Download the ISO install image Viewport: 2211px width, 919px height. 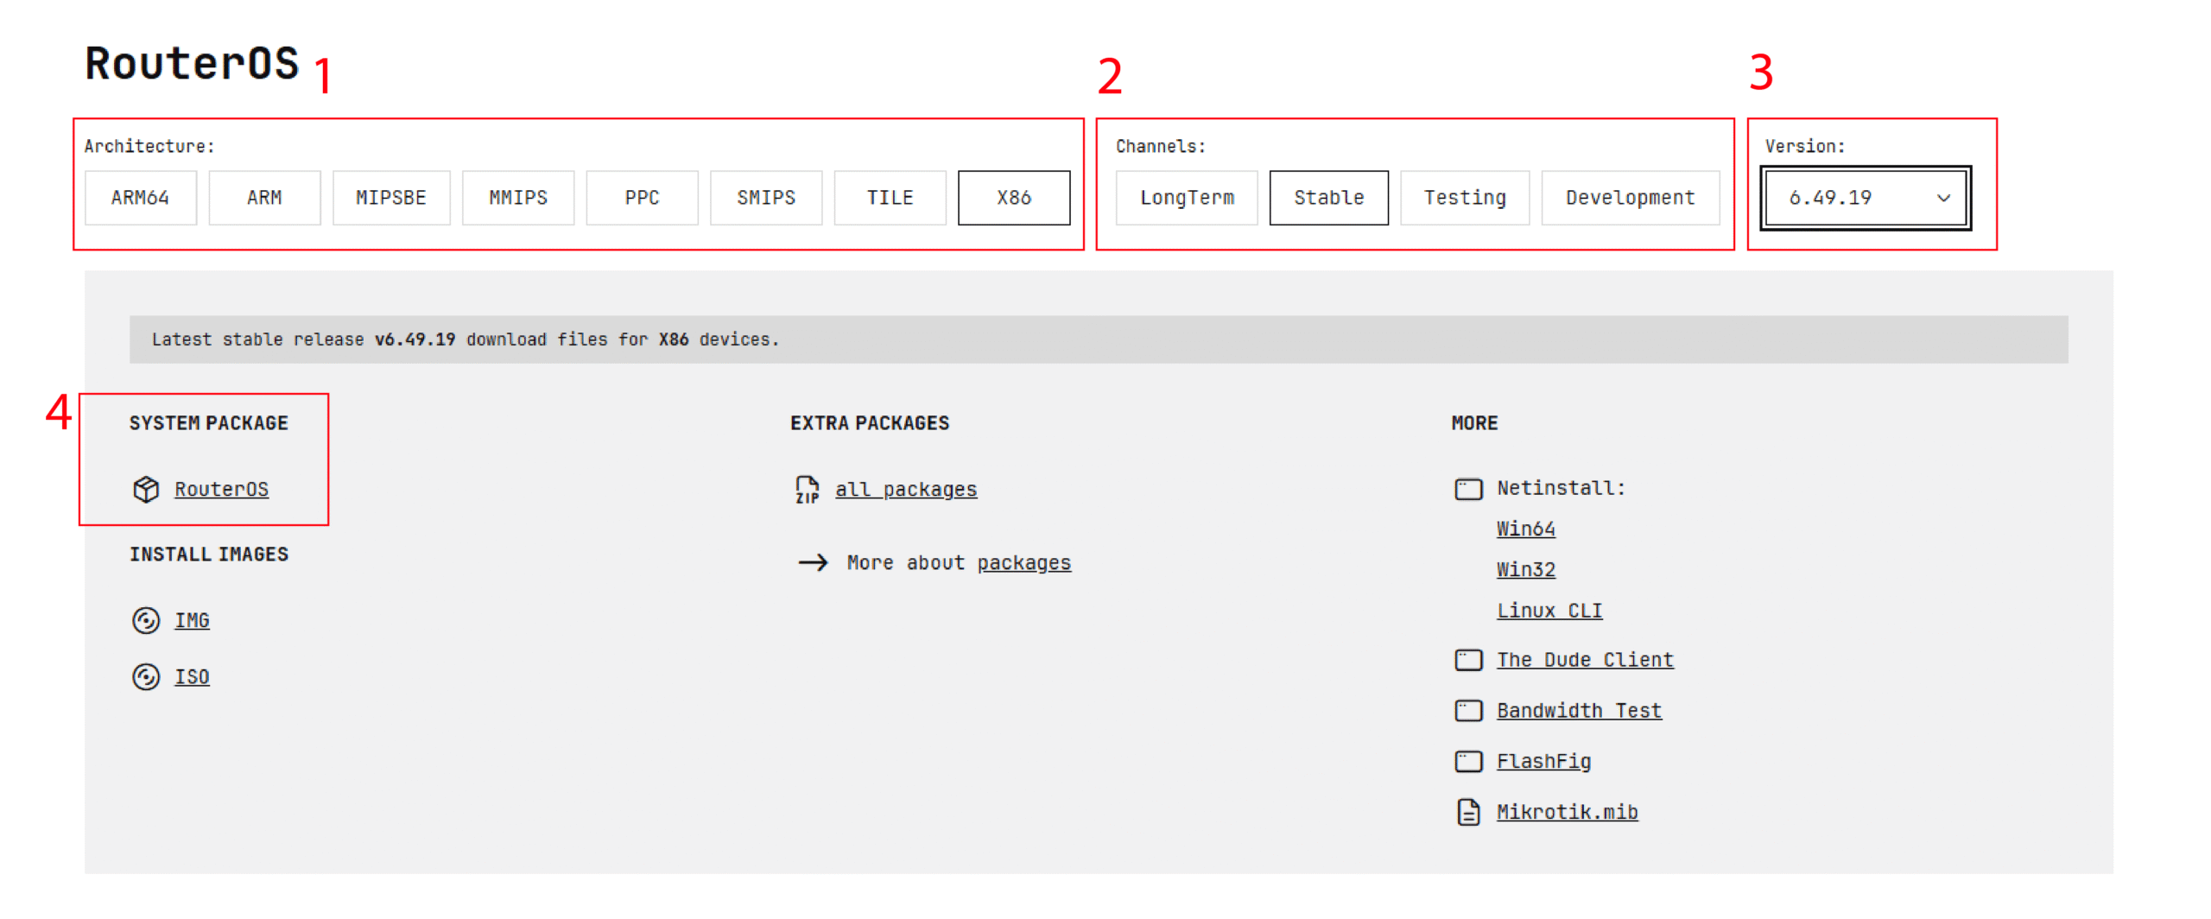click(x=192, y=676)
